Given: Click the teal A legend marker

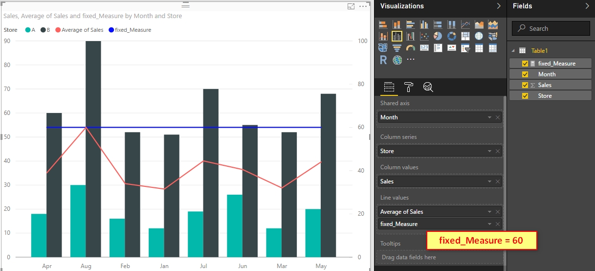Looking at the screenshot, I should (x=27, y=30).
